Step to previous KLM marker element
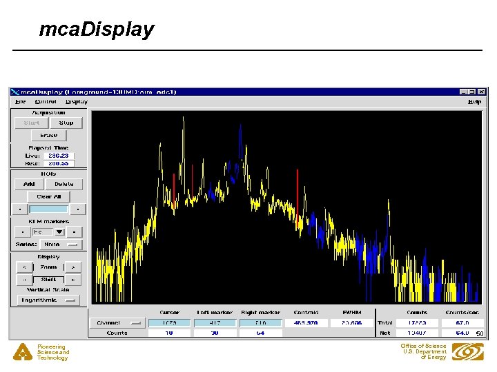The image size is (497, 372). pyautogui.click(x=23, y=232)
